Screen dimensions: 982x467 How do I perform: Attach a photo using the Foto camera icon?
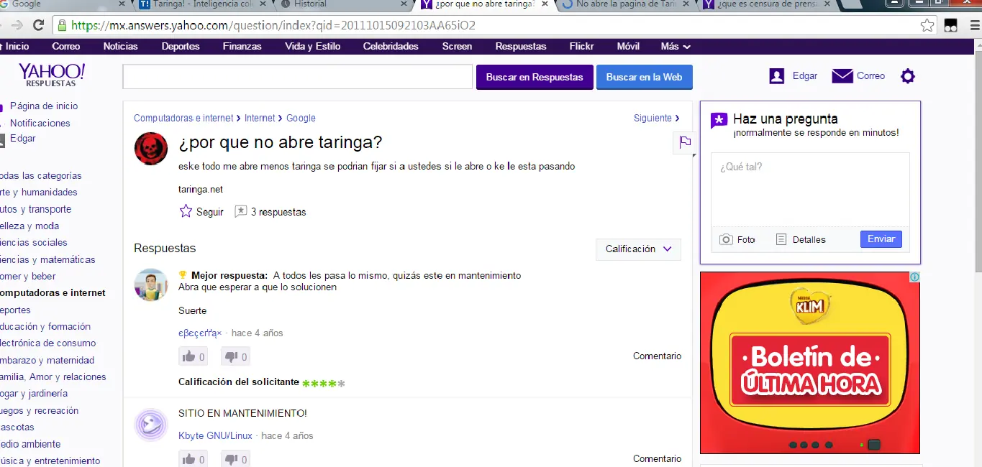(x=726, y=239)
